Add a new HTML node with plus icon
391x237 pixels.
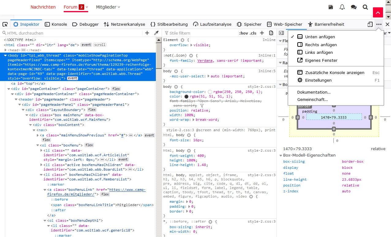[x=147, y=33]
